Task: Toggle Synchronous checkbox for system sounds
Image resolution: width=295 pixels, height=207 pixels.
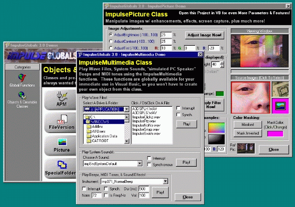Action: [x=149, y=165]
